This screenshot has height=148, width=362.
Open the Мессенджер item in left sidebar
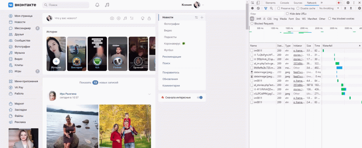(x=23, y=28)
